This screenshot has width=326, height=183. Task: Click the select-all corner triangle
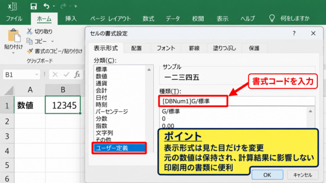(x=9, y=90)
